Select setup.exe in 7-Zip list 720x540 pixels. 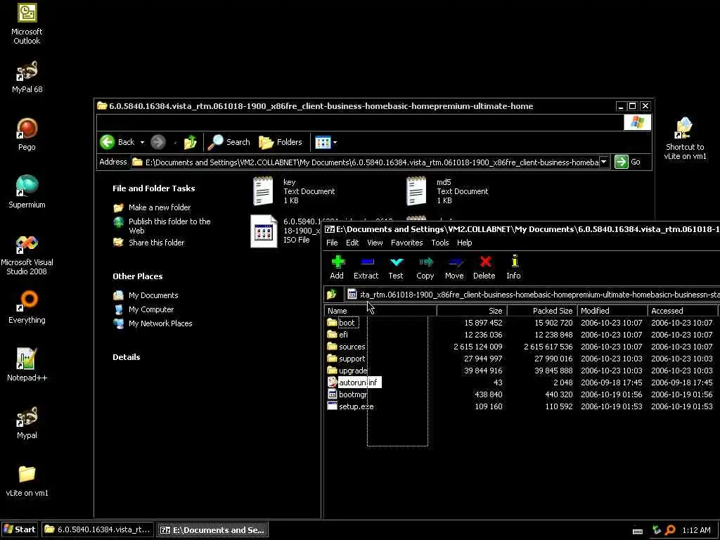[x=350, y=406]
